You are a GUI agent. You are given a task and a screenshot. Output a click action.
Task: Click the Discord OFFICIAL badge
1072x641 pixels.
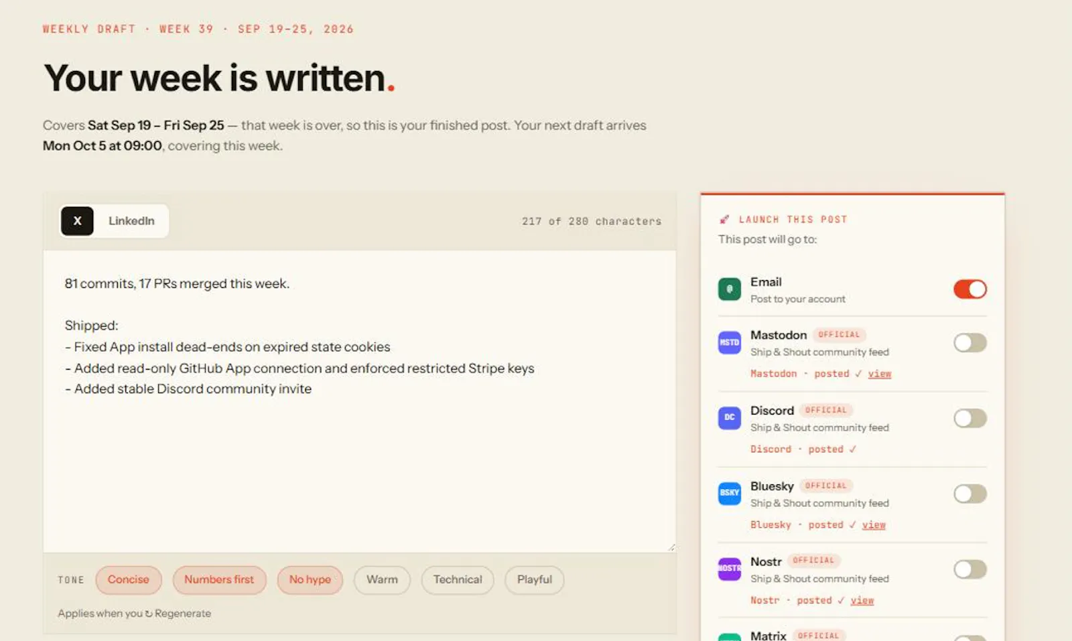tap(826, 411)
